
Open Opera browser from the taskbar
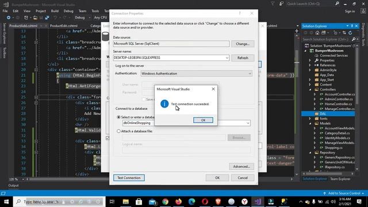tap(205, 202)
